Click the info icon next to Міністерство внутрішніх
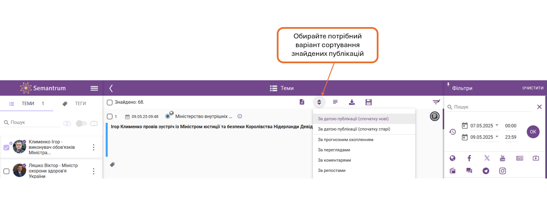 point(240,116)
